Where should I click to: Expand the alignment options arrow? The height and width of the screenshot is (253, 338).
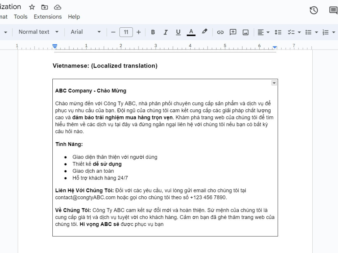click(268, 32)
